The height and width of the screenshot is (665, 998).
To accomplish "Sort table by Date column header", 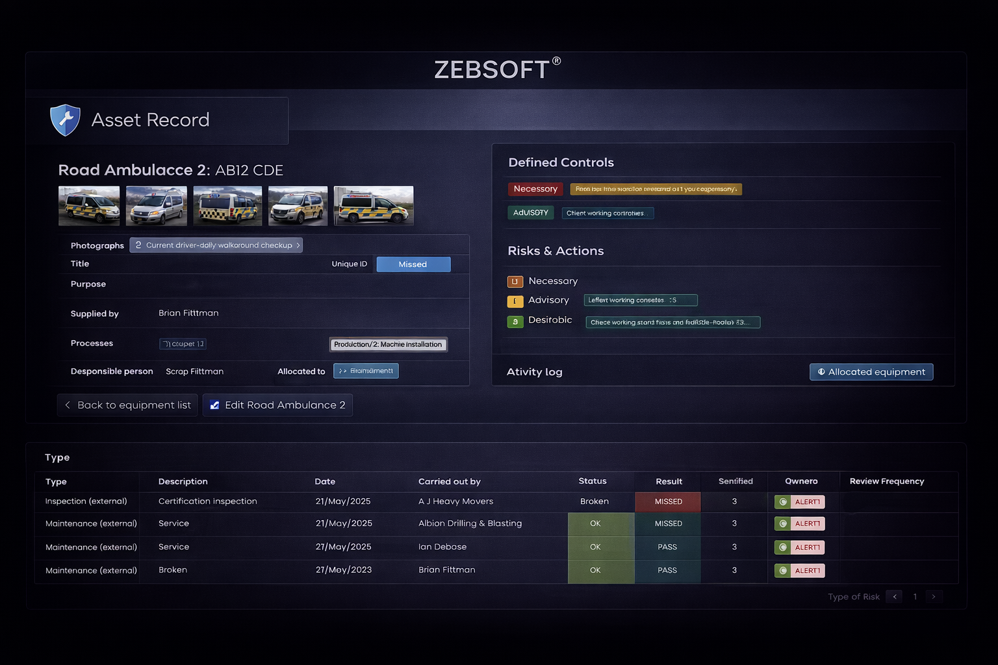I will pyautogui.click(x=325, y=482).
